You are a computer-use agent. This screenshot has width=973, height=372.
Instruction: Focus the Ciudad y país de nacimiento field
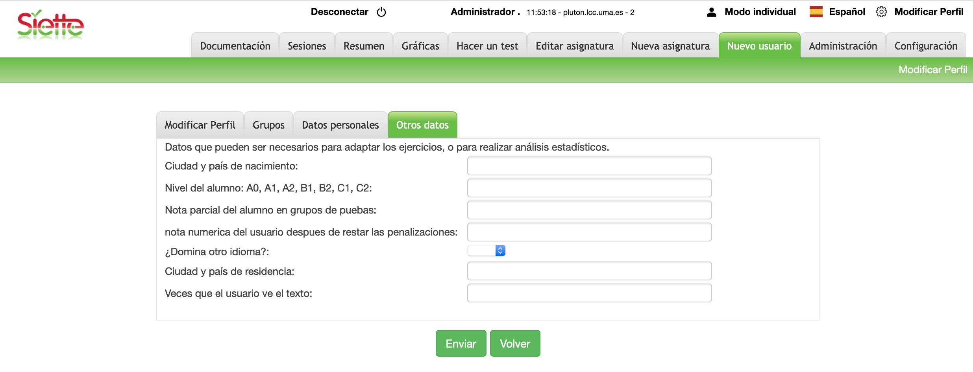[x=589, y=166]
